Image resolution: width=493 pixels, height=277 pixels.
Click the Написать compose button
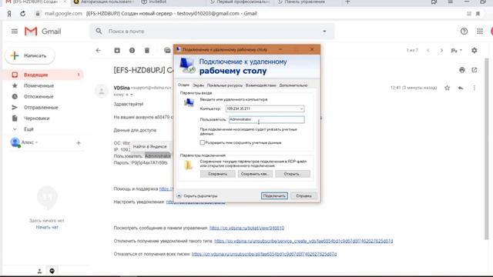[30, 55]
